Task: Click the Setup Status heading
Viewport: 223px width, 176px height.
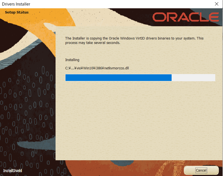Action: click(x=17, y=12)
